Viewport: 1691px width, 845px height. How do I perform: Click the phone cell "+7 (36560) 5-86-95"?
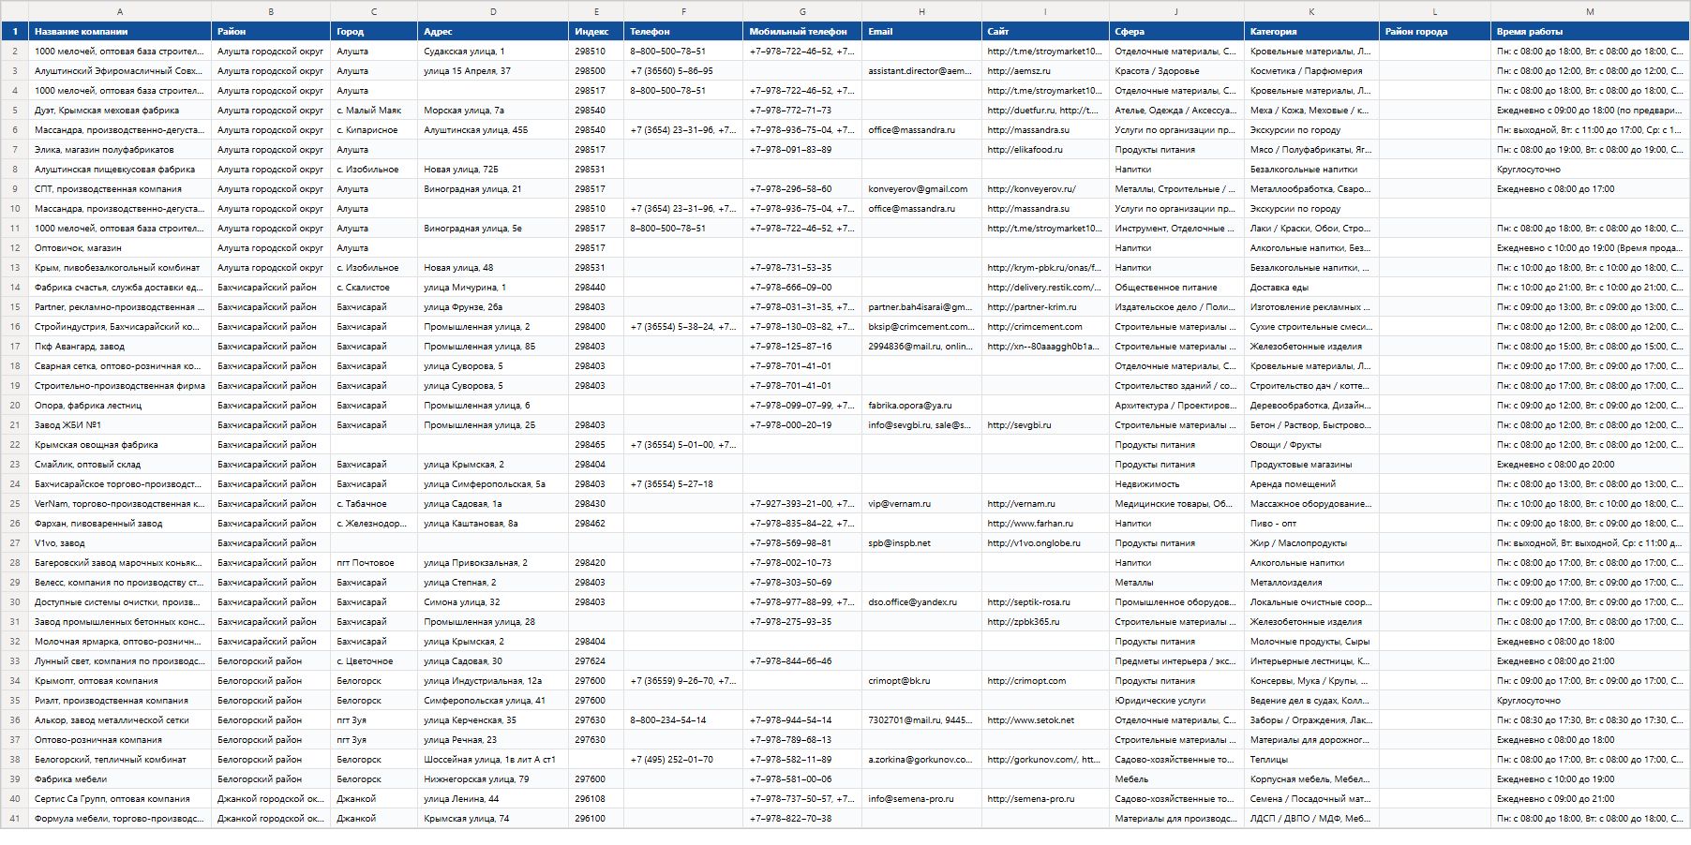point(683,71)
